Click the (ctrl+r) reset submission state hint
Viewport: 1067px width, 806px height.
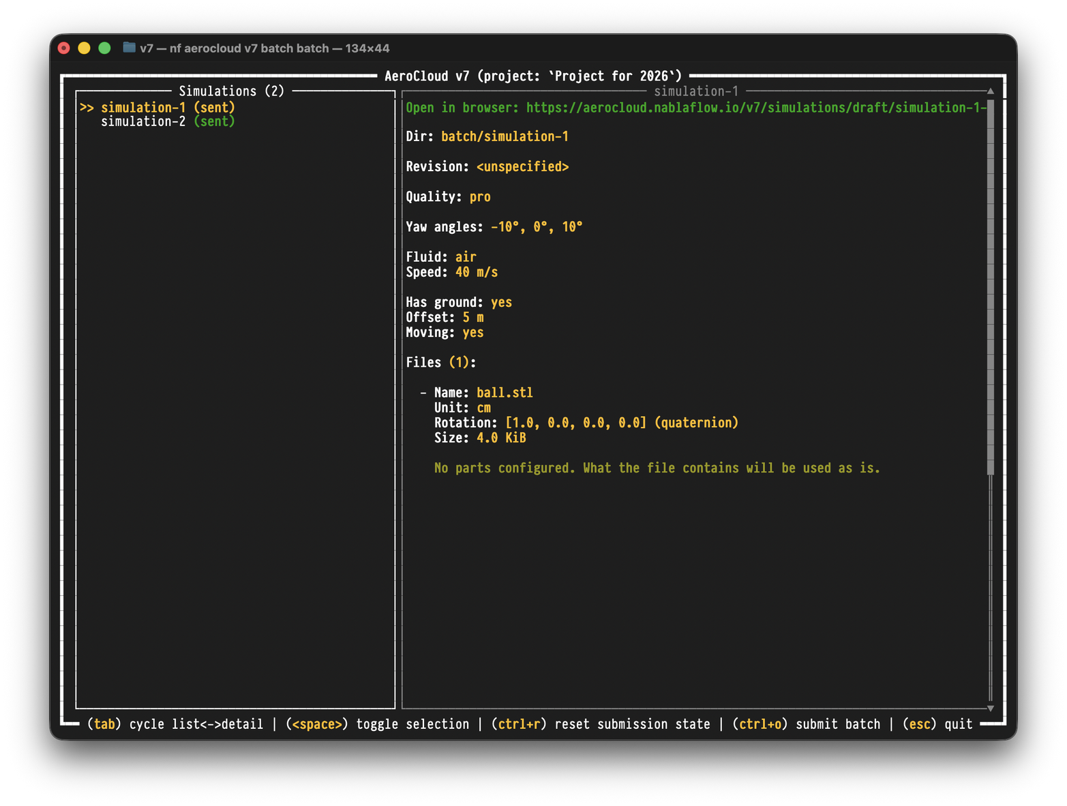click(600, 724)
